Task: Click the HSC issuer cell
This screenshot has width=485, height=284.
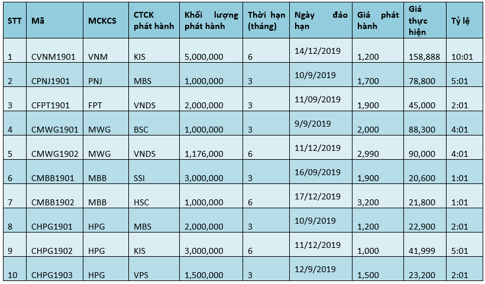Action: pos(154,196)
